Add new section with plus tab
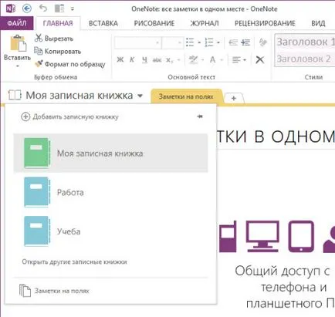 (234, 98)
